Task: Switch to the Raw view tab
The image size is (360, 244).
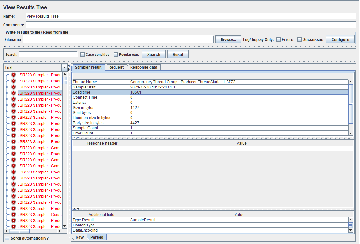Action: tap(80, 237)
